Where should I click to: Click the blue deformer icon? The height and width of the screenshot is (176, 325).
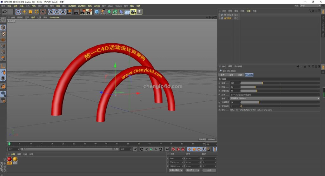tap(121, 12)
